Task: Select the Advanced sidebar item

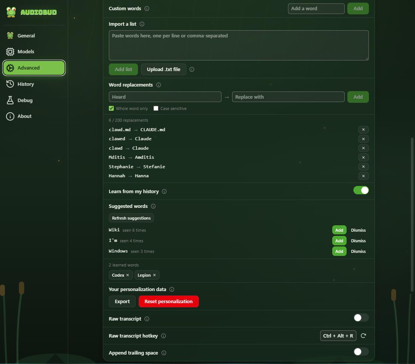Action: tap(34, 68)
